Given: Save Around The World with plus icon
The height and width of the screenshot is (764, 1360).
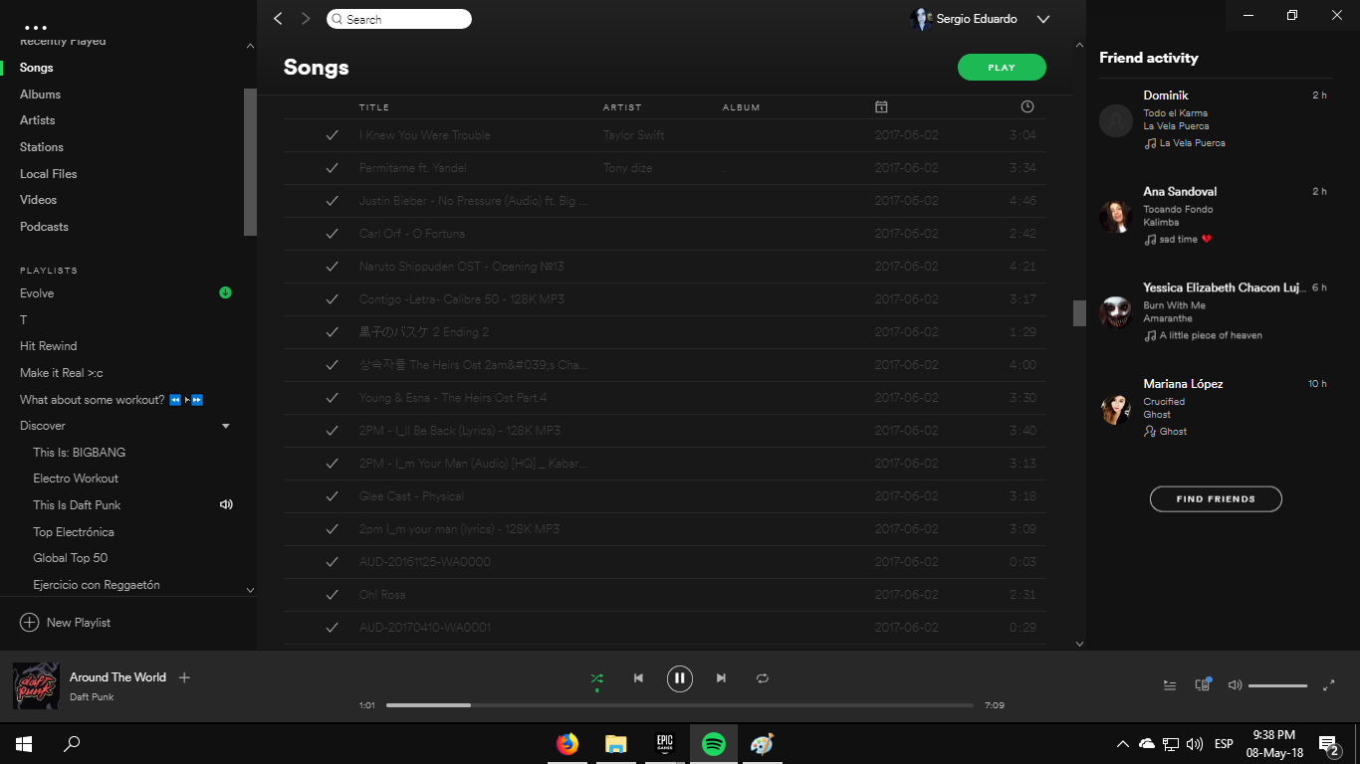Looking at the screenshot, I should 184,677.
